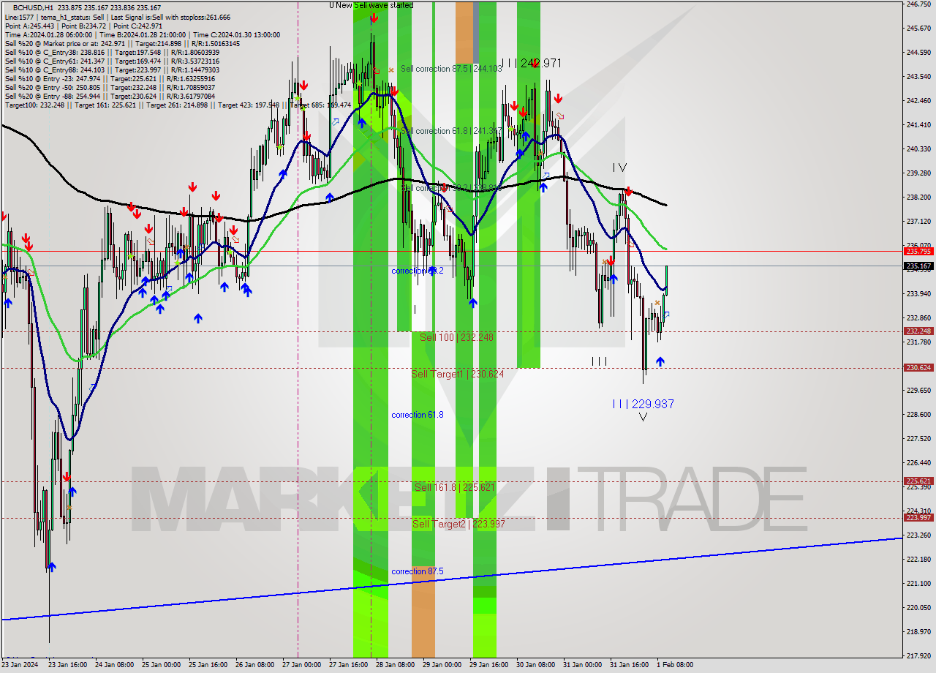Click red price tag 225.621 on axis
Viewport: 936px width, 673px height.
tap(918, 481)
